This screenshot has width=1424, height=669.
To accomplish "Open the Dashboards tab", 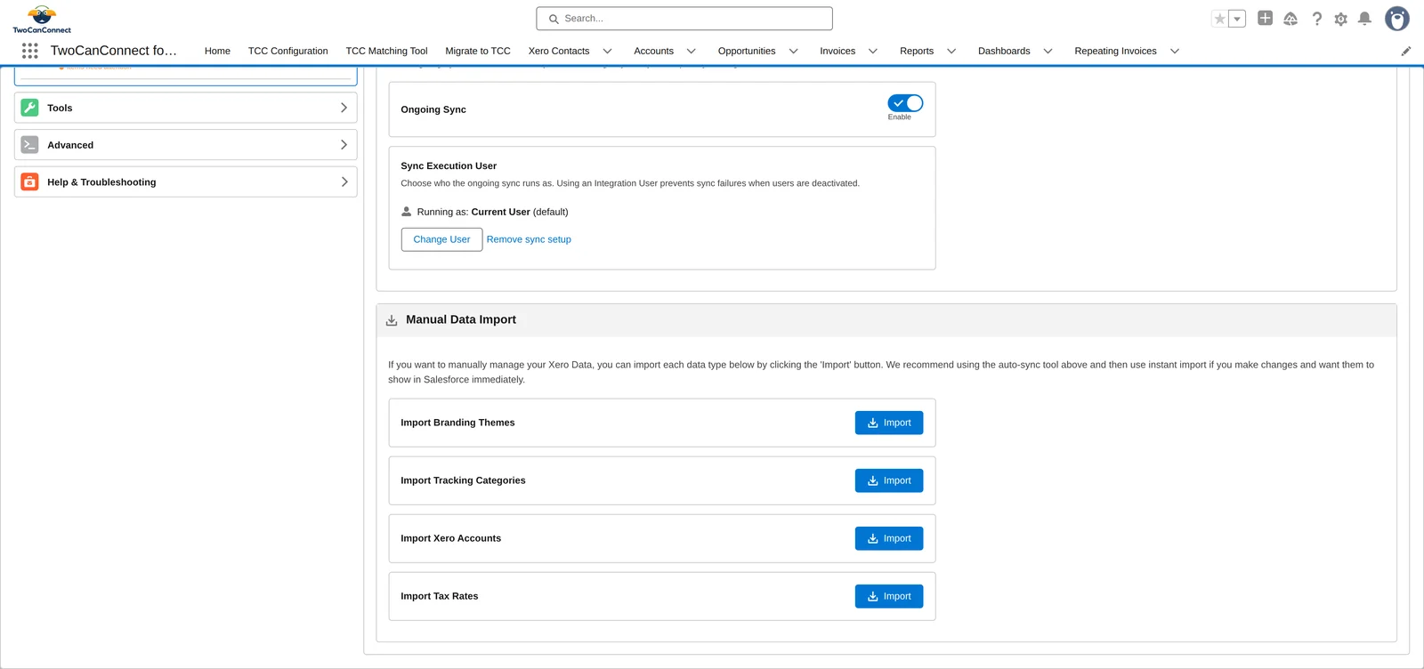I will pos(1004,51).
